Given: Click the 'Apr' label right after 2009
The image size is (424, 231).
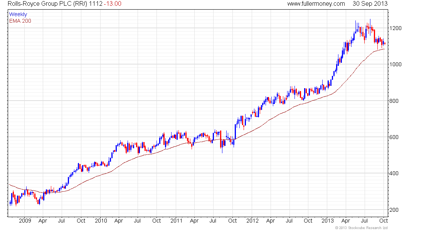Looking at the screenshot, I should (43, 221).
